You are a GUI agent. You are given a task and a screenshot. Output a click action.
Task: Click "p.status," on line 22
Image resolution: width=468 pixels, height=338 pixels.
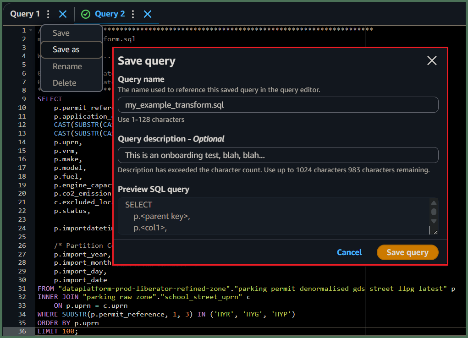click(72, 211)
